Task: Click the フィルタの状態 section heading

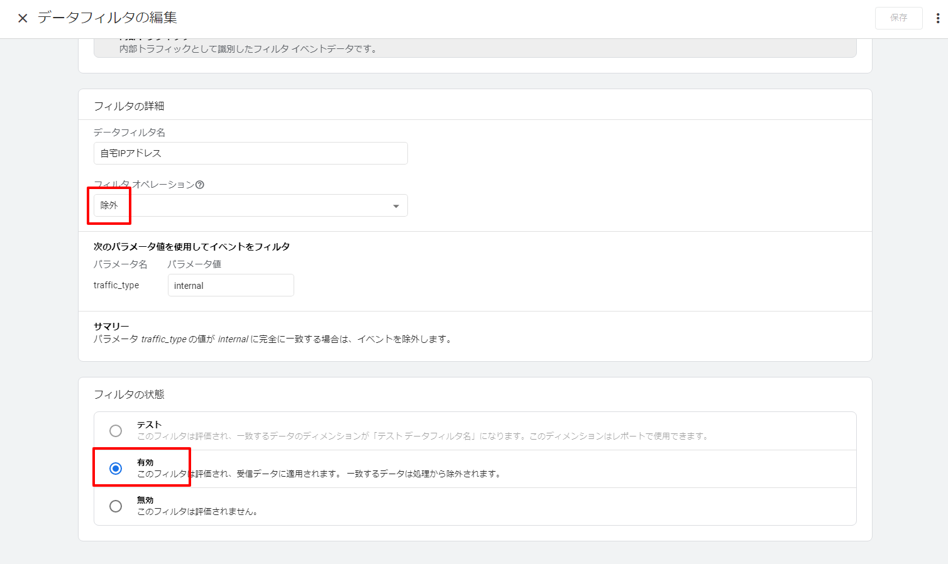Action: [129, 394]
